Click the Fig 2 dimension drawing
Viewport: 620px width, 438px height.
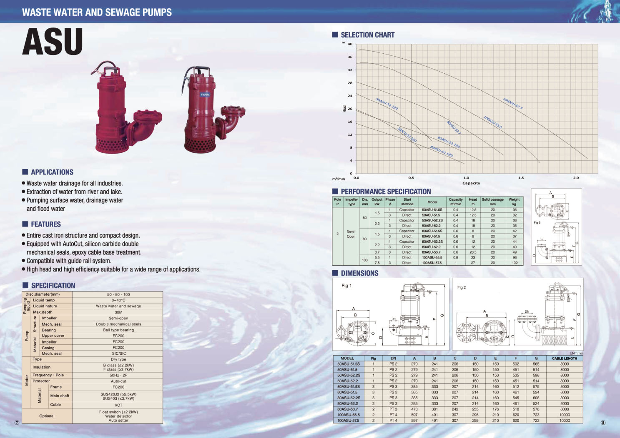[x=517, y=314]
